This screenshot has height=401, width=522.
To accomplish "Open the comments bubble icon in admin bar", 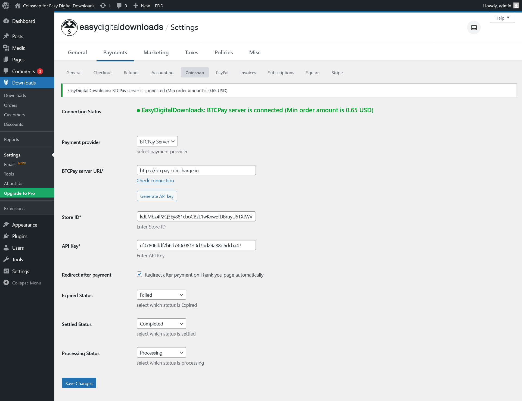I will pyautogui.click(x=119, y=6).
